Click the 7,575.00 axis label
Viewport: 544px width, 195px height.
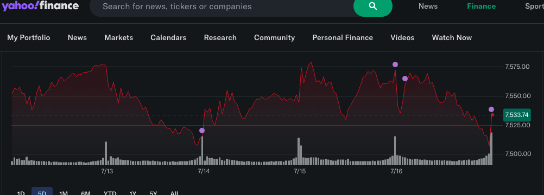[x=517, y=67]
